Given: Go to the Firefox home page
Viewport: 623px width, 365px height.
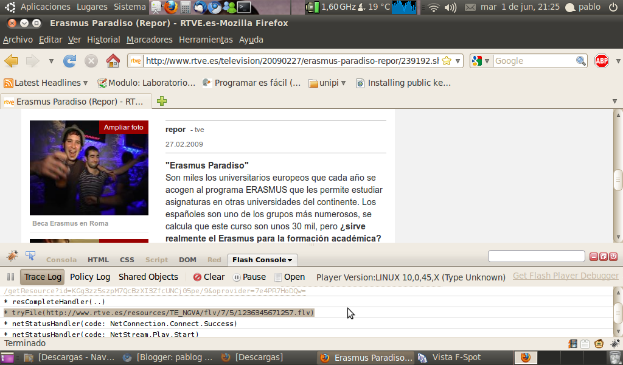Looking at the screenshot, I should (113, 61).
